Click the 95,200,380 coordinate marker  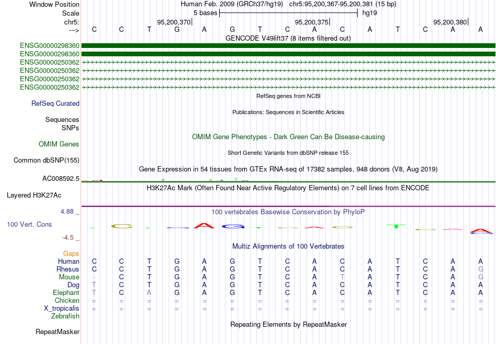click(450, 22)
